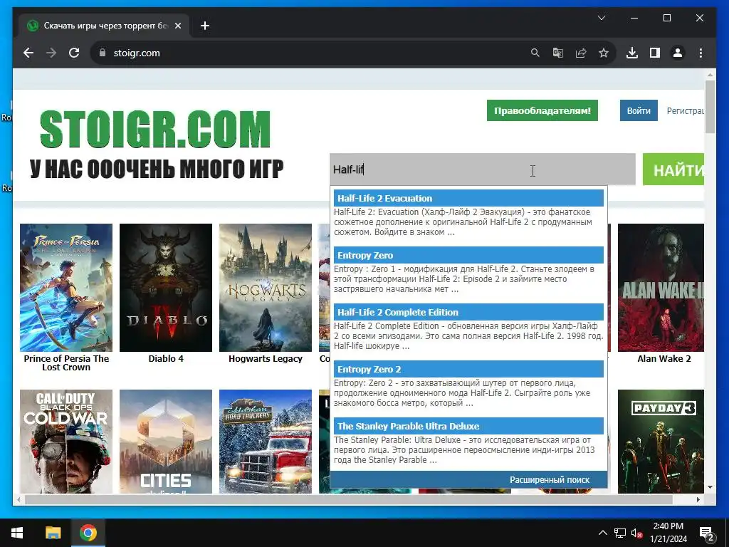This screenshot has width=729, height=547.
Task: Close the stoigr.com tab
Action: coord(177,26)
